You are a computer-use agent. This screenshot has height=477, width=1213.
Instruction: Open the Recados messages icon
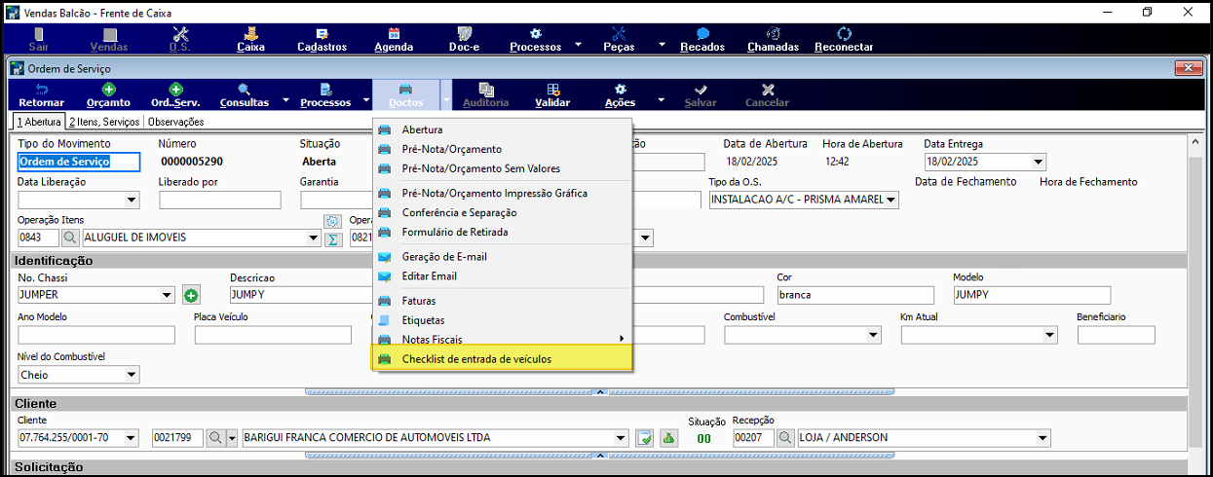tap(701, 40)
